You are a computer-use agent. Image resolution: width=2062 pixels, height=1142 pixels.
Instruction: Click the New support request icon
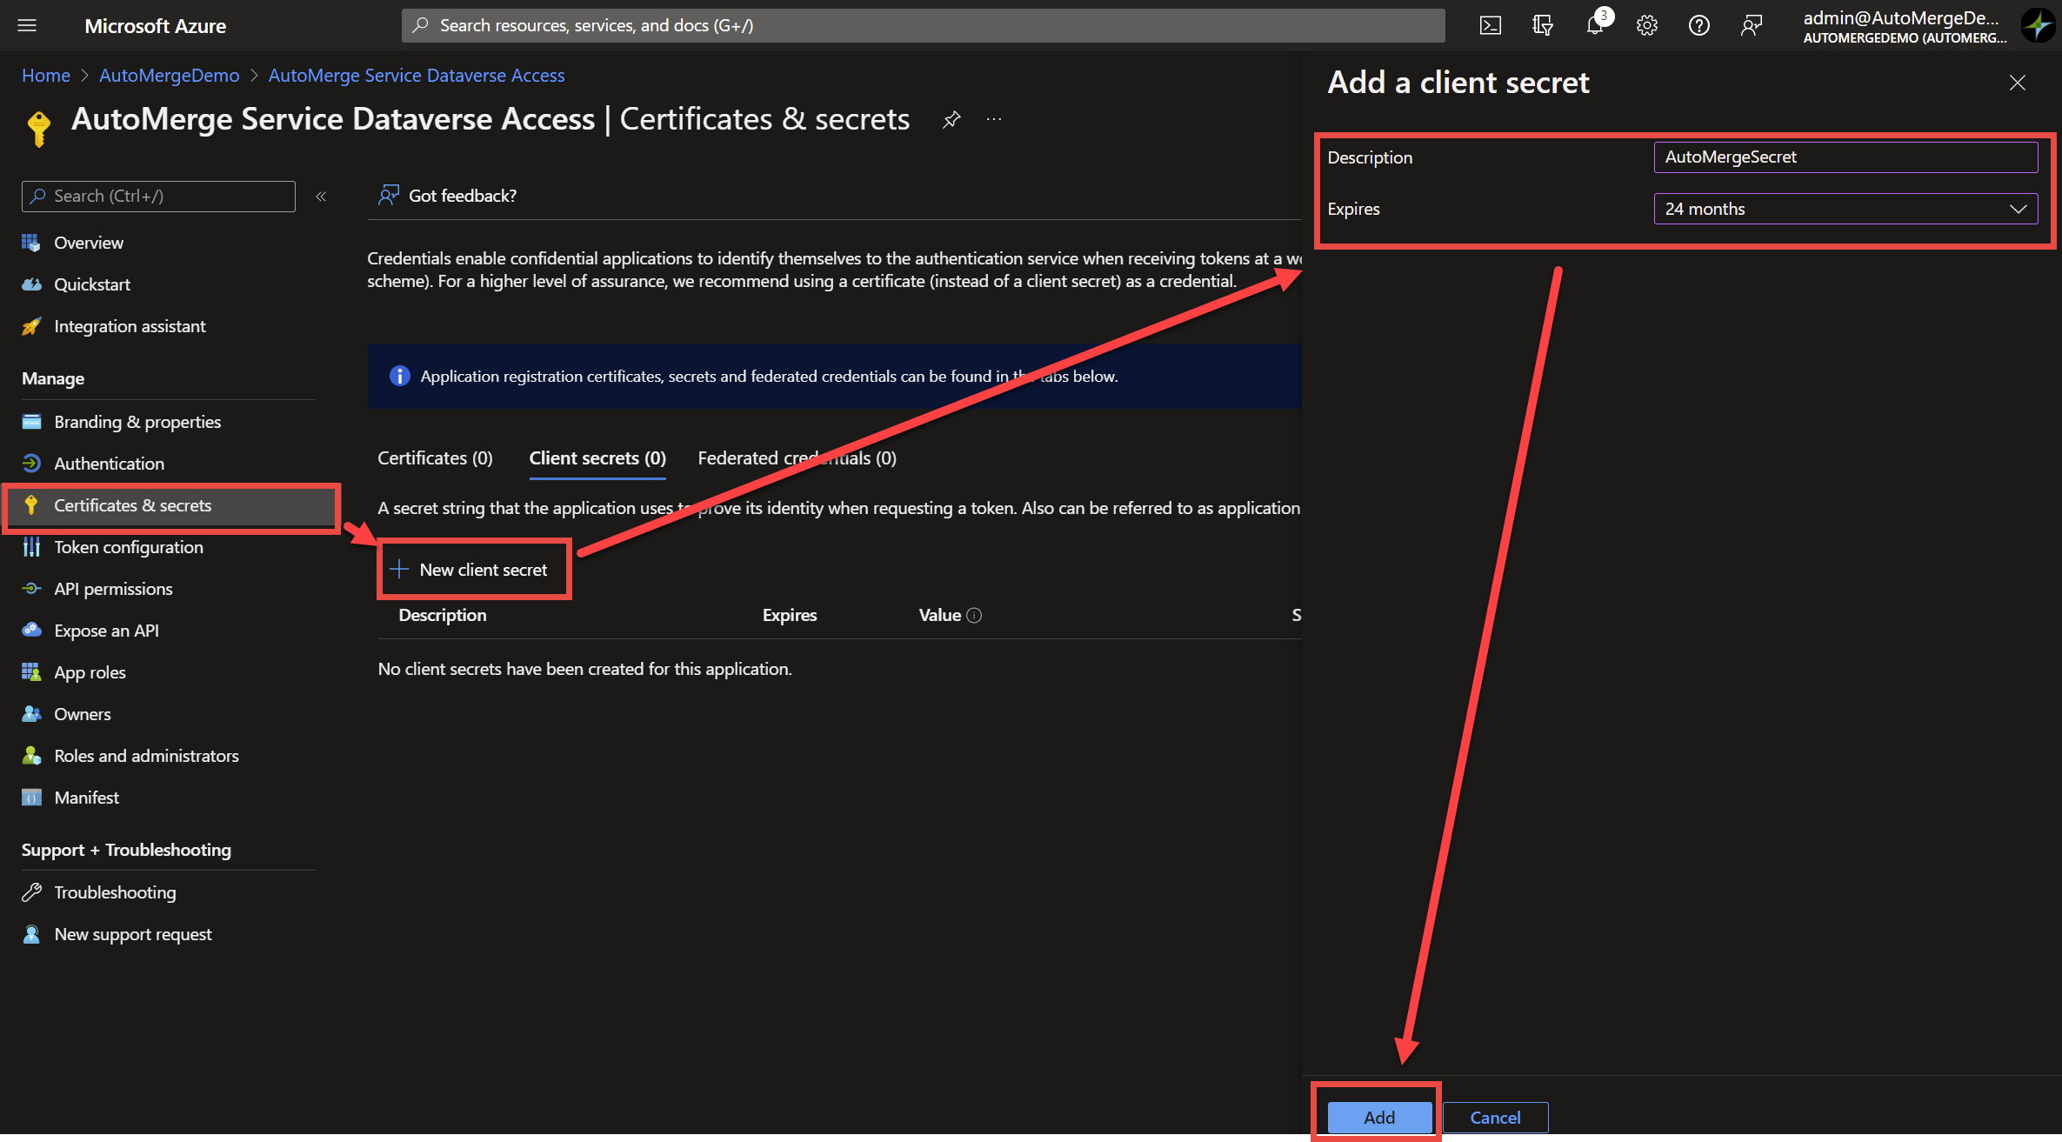(x=31, y=934)
